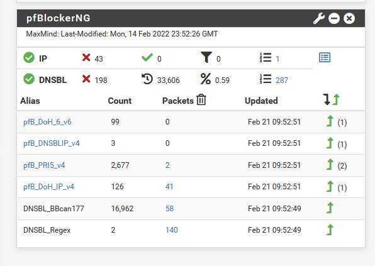View the 41 packets for pfB_DoH_IP_v4
The height and width of the screenshot is (266, 375).
[x=169, y=187]
